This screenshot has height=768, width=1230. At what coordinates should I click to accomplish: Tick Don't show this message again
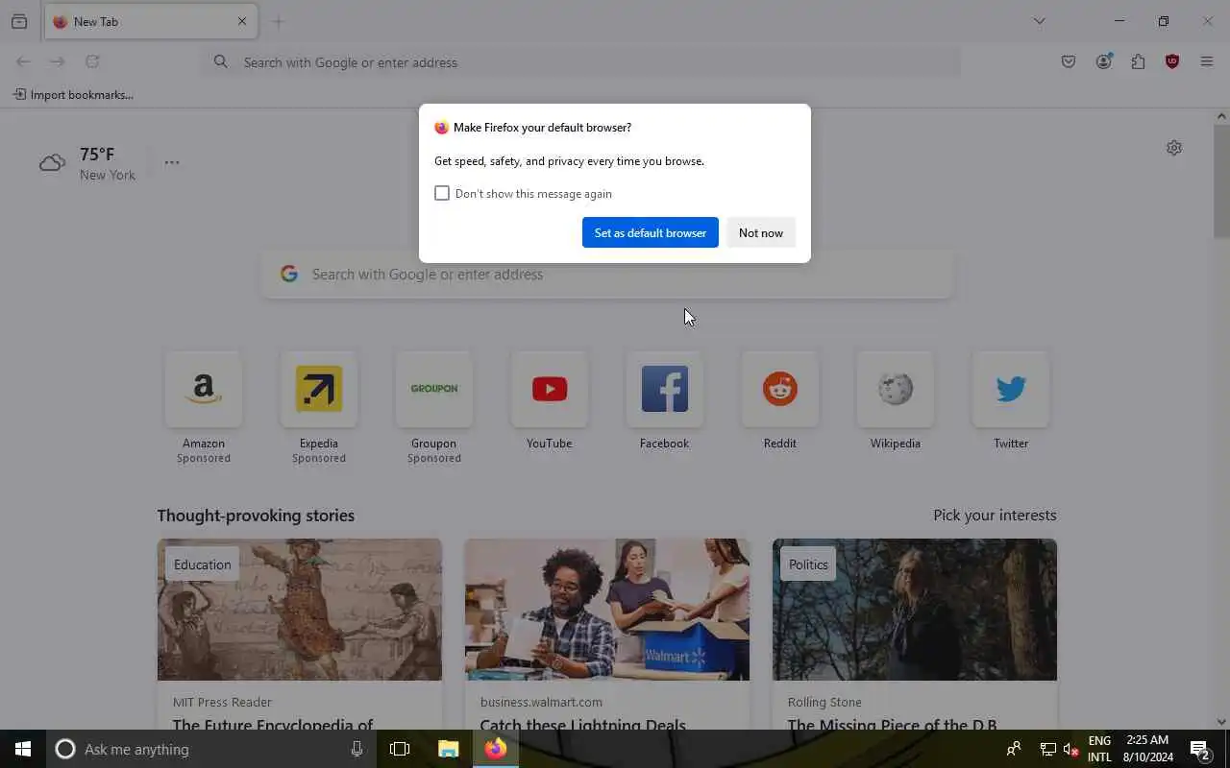442,193
